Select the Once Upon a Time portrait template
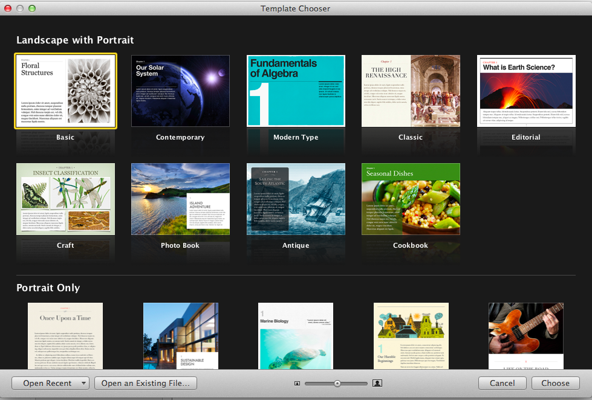The image size is (592, 400). [x=65, y=336]
